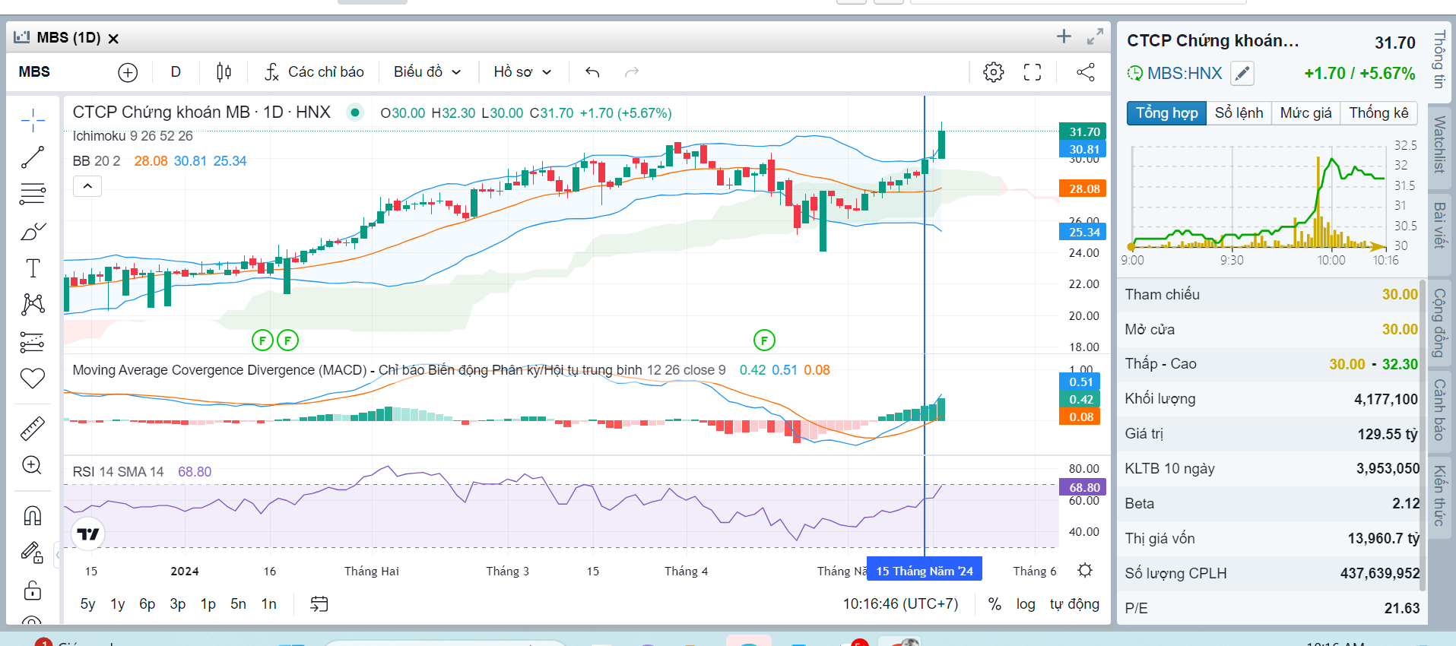Open the Các chỉ báo indicators menu
This screenshot has width=1456, height=646.
tap(314, 72)
